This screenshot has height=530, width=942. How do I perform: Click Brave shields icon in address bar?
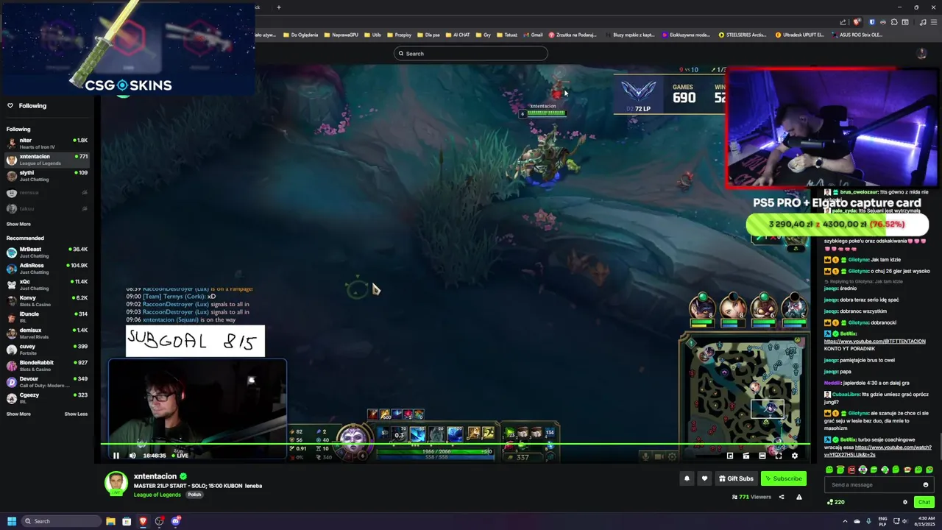857,22
